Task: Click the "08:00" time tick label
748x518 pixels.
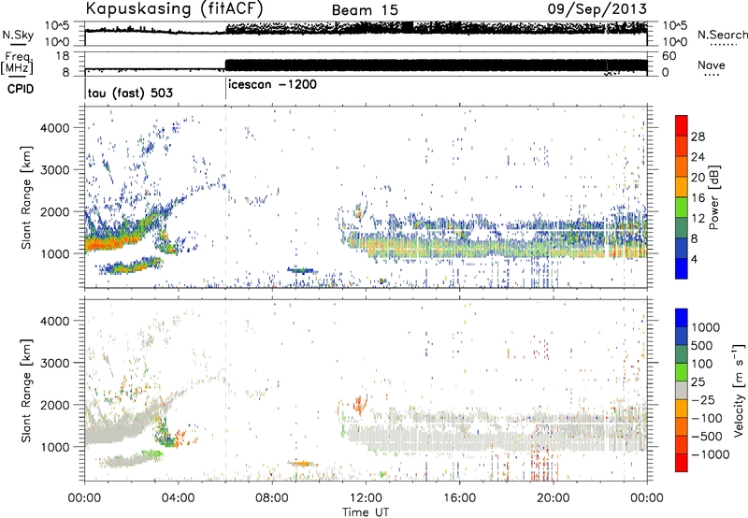Action: pyautogui.click(x=272, y=498)
